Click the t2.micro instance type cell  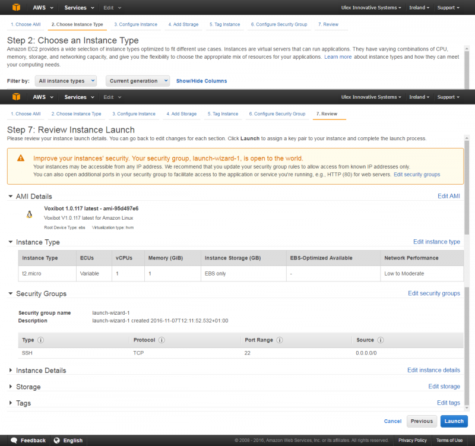[47, 273]
